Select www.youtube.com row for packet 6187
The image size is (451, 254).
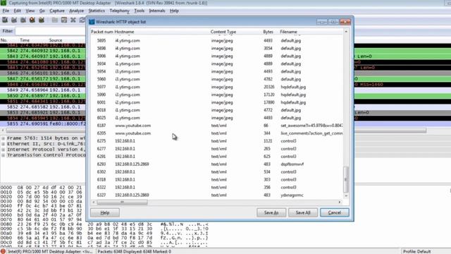tap(217, 126)
